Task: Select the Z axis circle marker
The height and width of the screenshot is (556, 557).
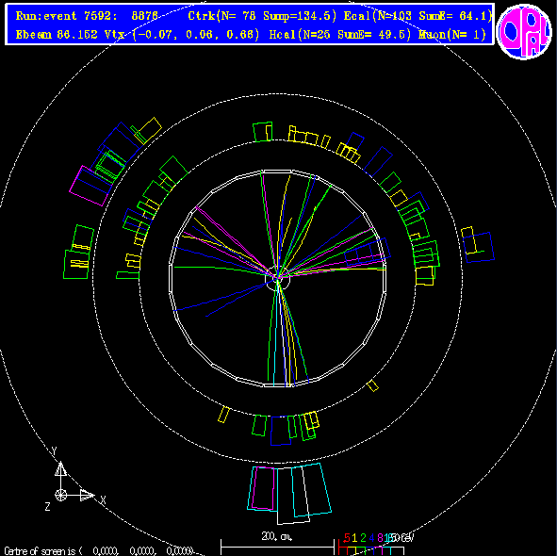Action: 60,495
